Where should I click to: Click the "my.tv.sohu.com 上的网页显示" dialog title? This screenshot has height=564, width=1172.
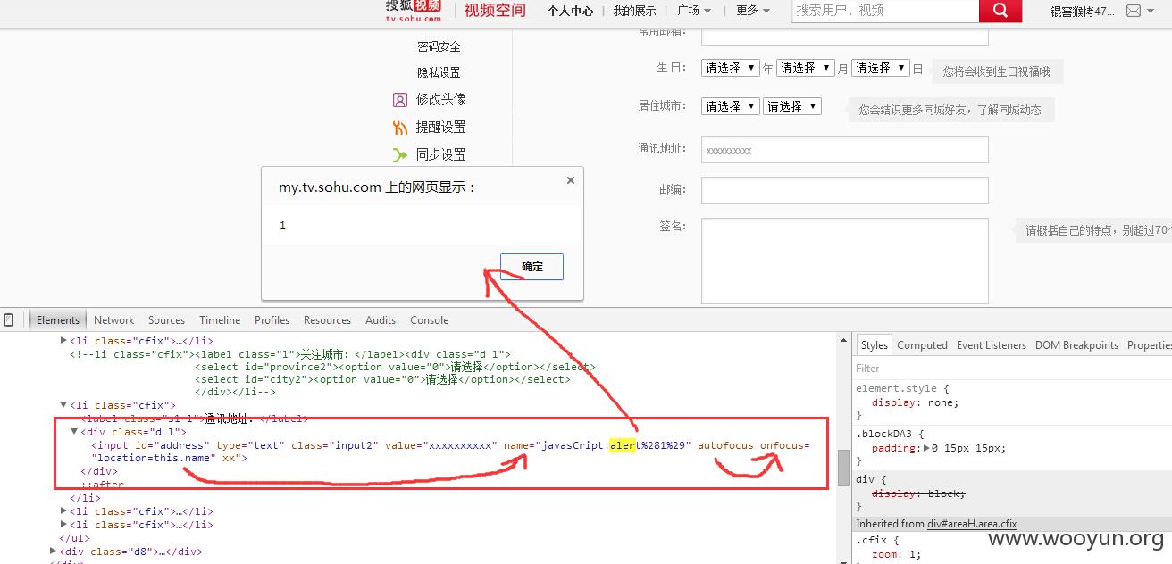click(378, 187)
